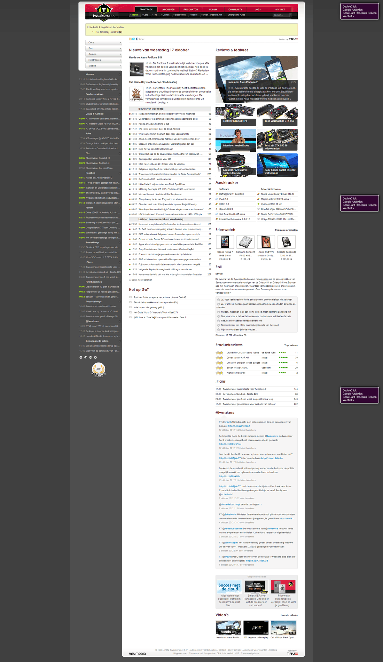
Task: Open the Google Nexus 7 product thumbnail
Action: pyautogui.click(x=225, y=242)
